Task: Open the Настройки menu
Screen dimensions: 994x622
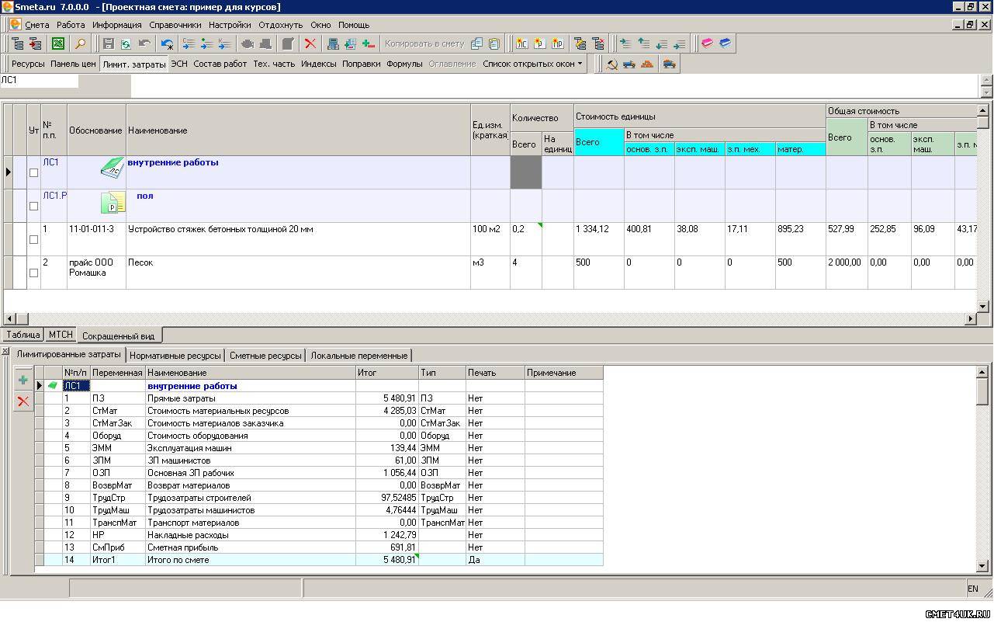Action: click(x=230, y=25)
